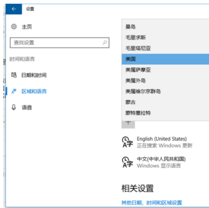
Task: Open 其他日期、时间和区域设置 link
Action: [152, 203]
